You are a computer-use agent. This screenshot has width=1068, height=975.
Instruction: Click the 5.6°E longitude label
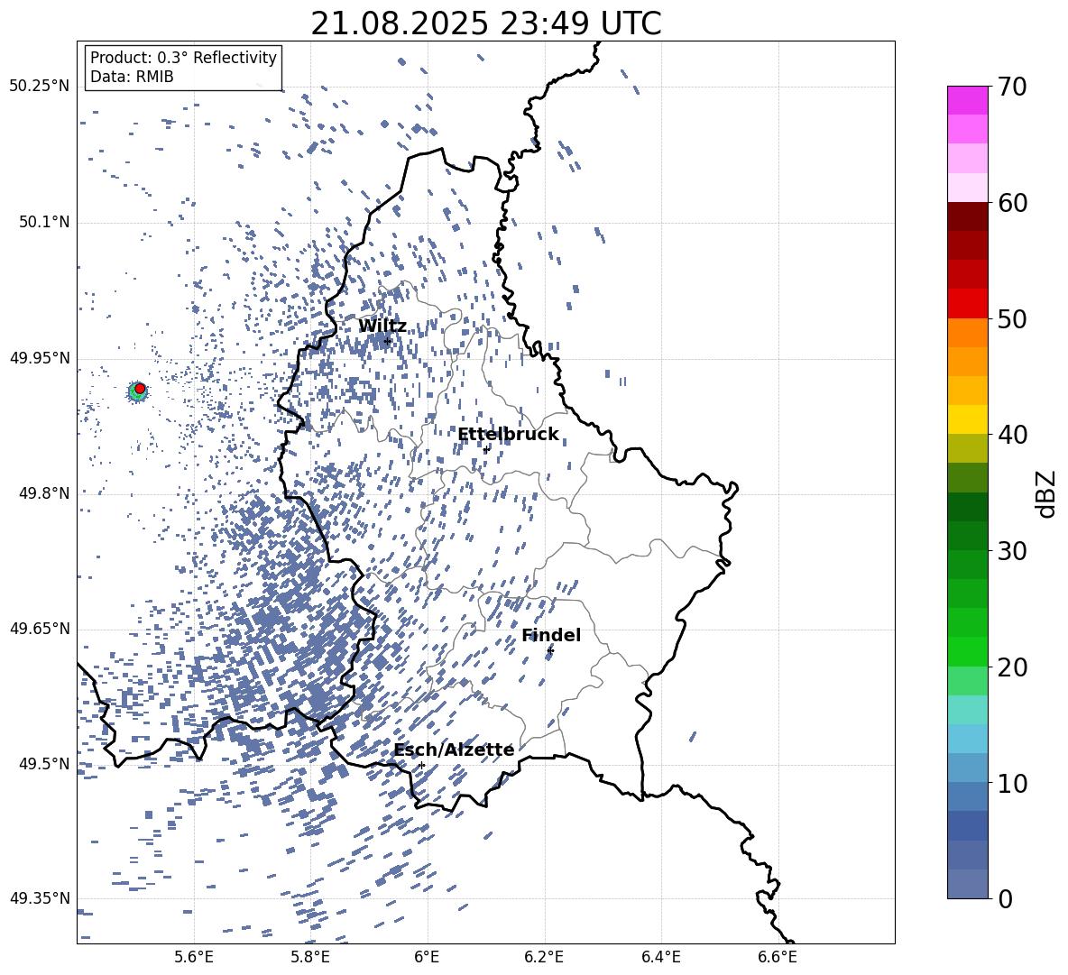pos(194,957)
